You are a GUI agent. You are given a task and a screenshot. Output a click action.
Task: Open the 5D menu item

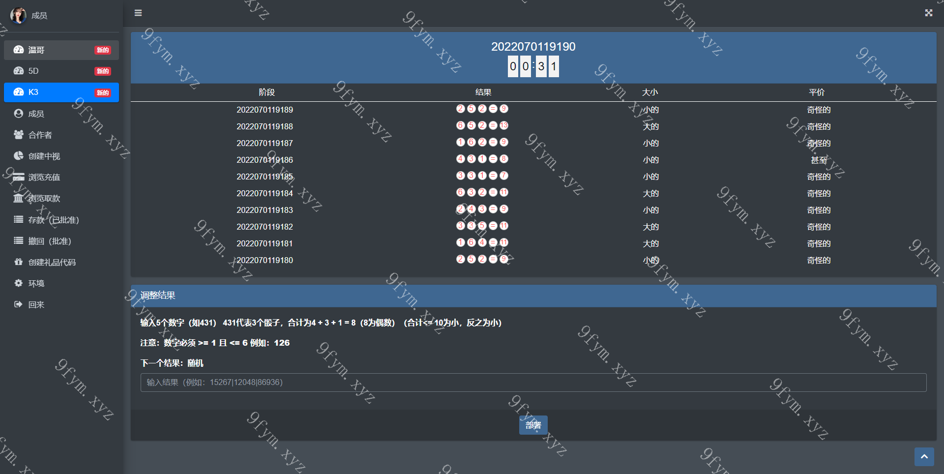tap(61, 71)
